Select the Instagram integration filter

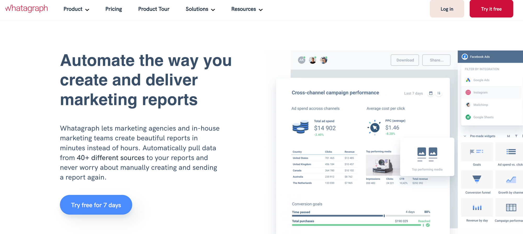click(x=491, y=92)
